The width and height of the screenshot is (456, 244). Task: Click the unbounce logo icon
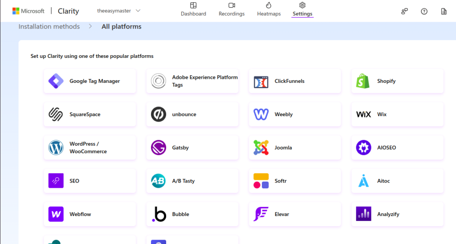pyautogui.click(x=159, y=114)
